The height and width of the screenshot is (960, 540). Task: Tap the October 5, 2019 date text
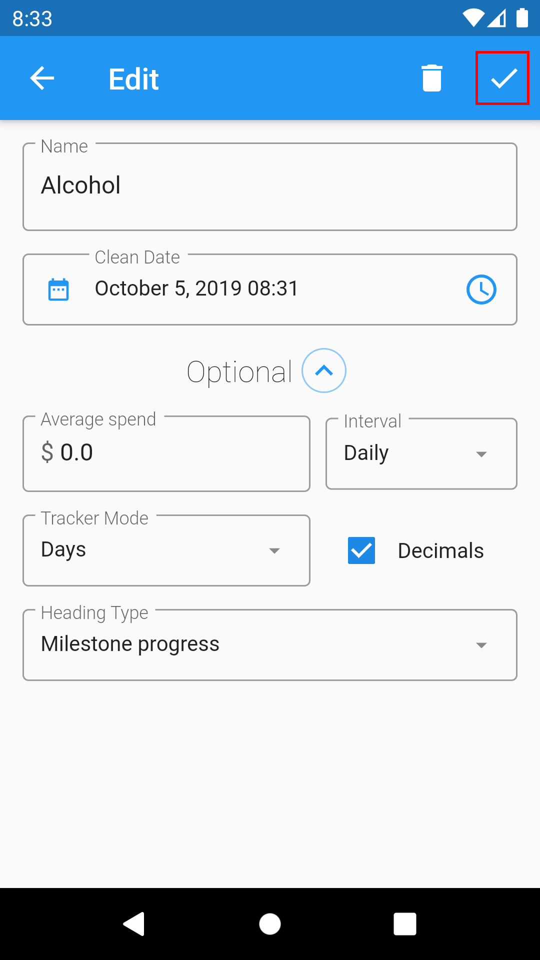pos(196,288)
